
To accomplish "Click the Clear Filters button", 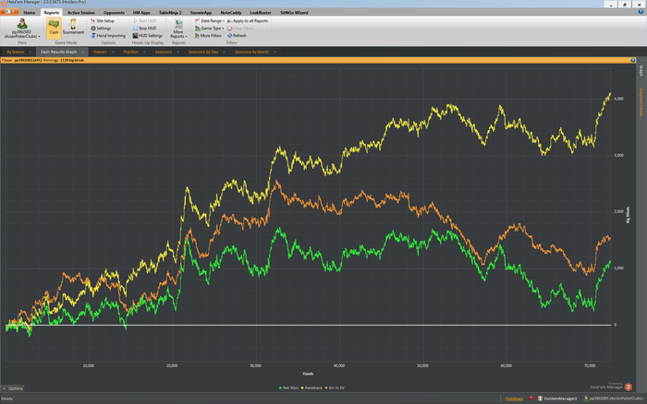I will point(240,29).
